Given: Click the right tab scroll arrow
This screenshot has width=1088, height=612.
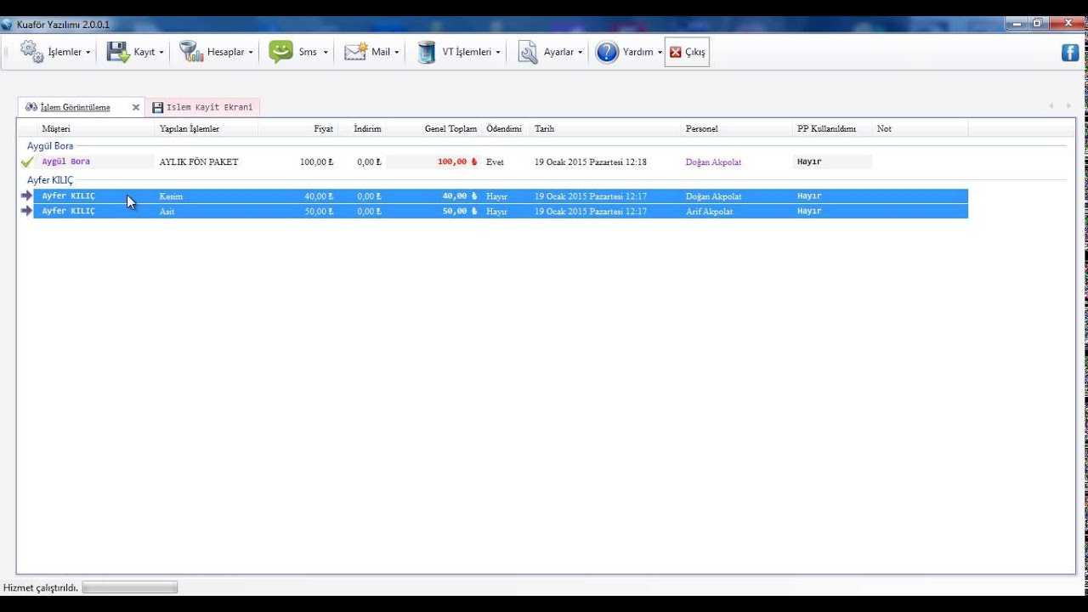Looking at the screenshot, I should (x=1068, y=105).
